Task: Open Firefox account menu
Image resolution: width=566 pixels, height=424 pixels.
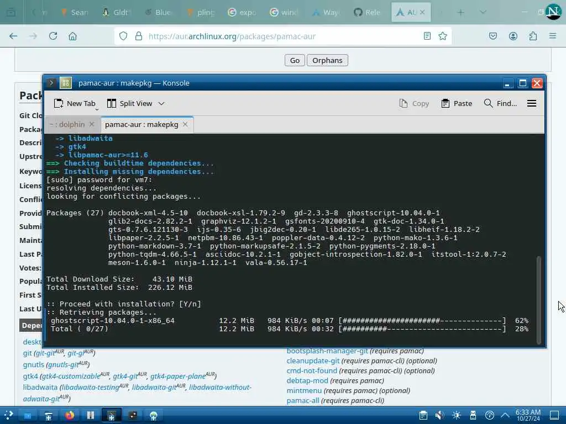Action: 513,36
